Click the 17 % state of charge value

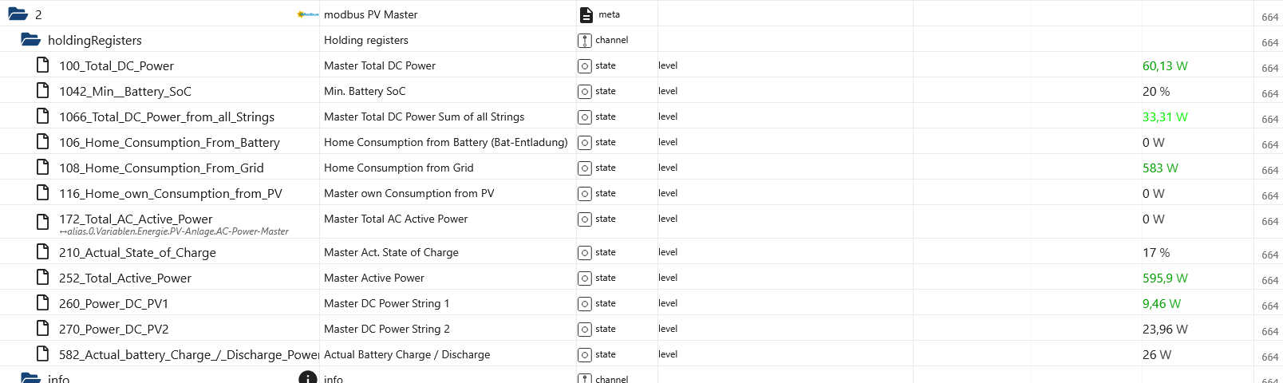(x=1155, y=252)
